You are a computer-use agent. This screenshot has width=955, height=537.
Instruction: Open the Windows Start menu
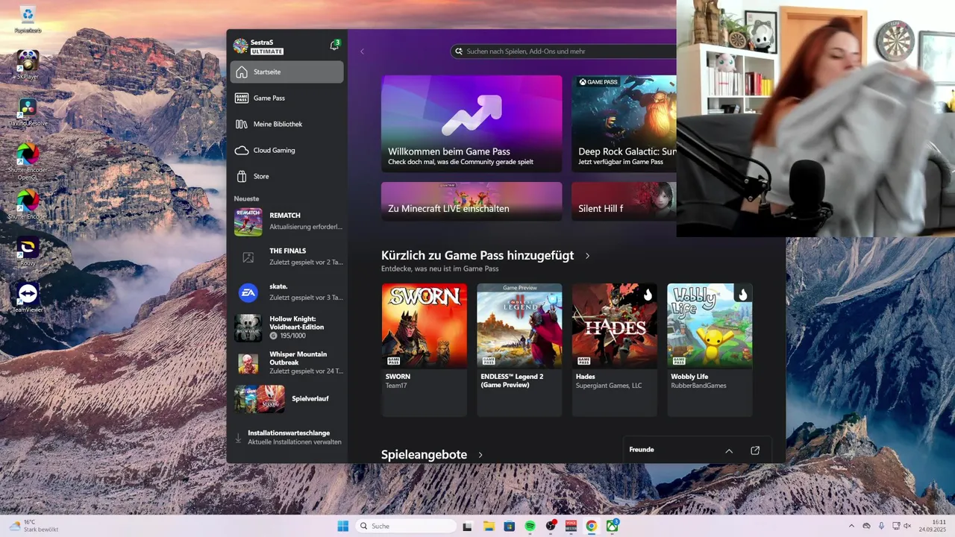click(x=342, y=526)
